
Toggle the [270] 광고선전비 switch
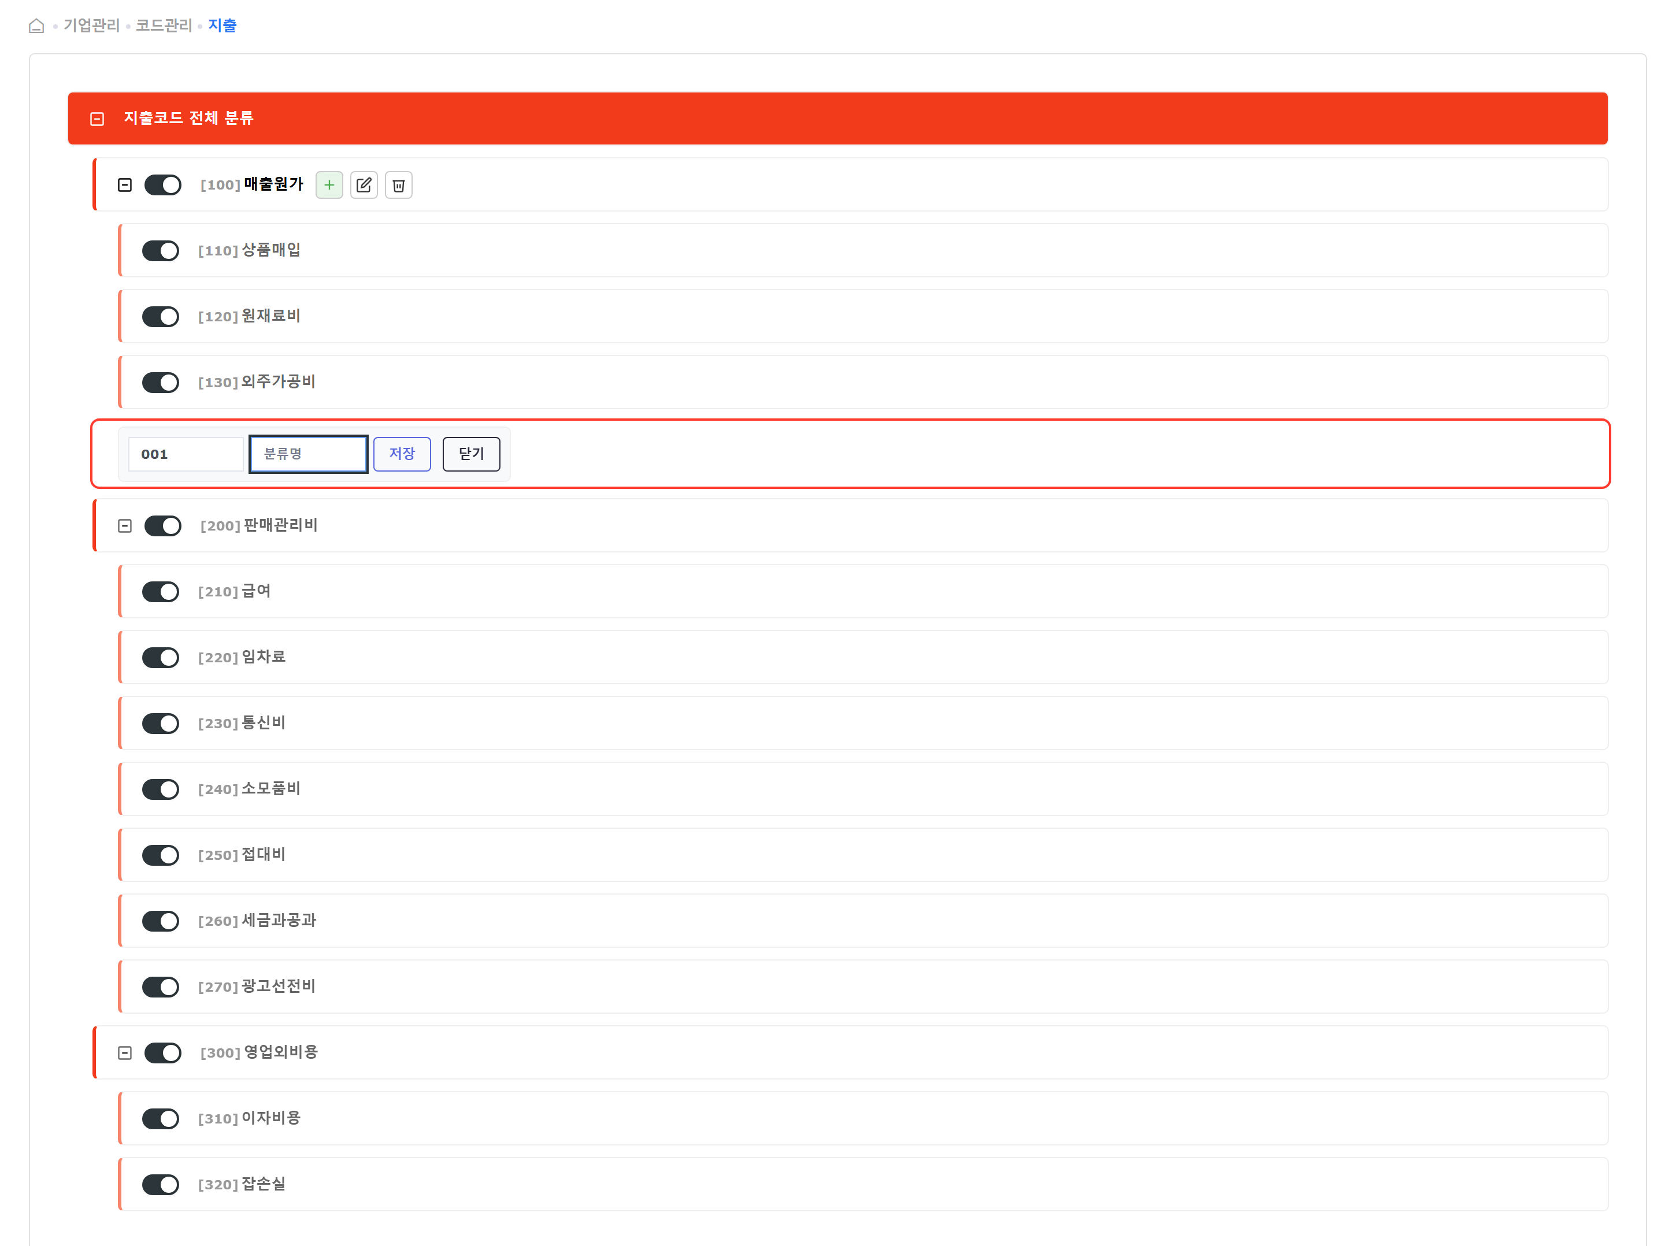pyautogui.click(x=161, y=987)
